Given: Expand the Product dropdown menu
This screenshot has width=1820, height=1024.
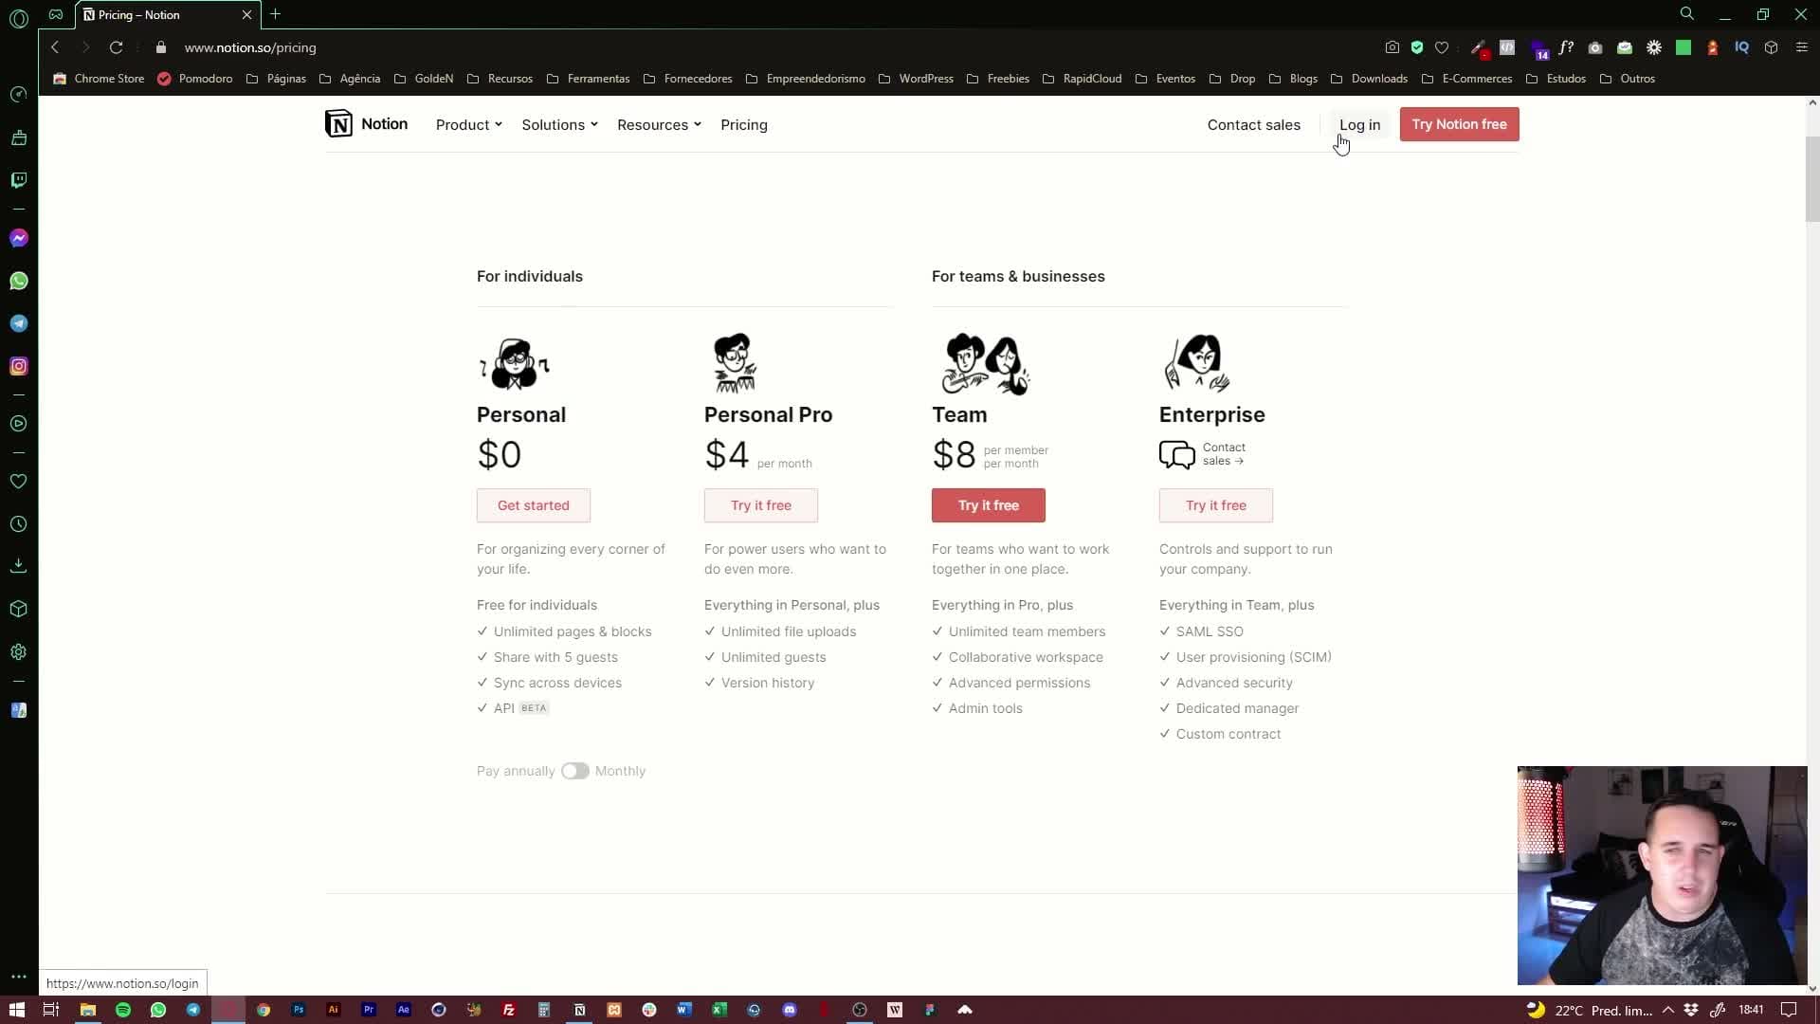Looking at the screenshot, I should [469, 125].
